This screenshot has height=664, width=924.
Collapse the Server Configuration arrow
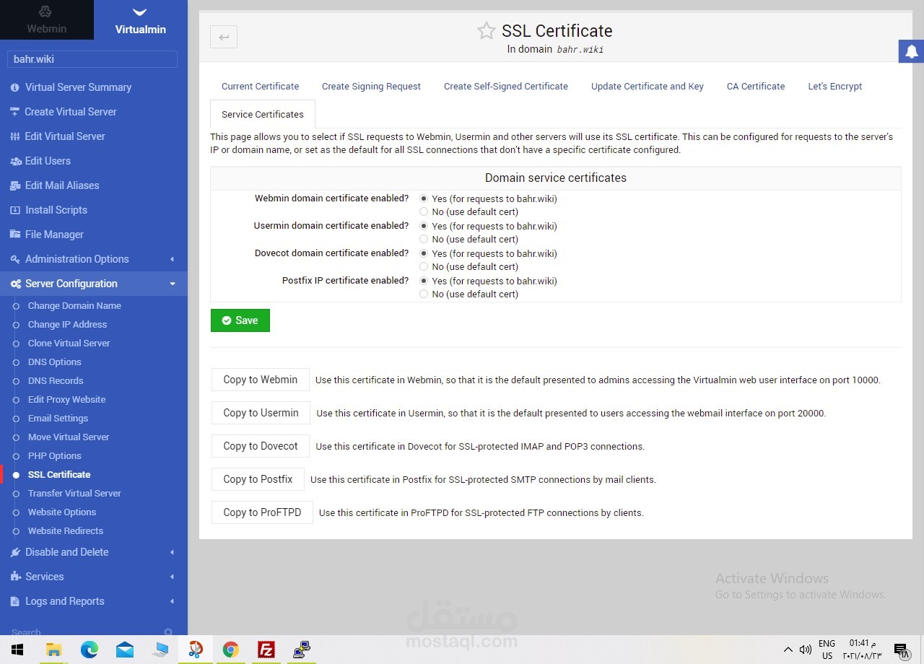point(173,284)
